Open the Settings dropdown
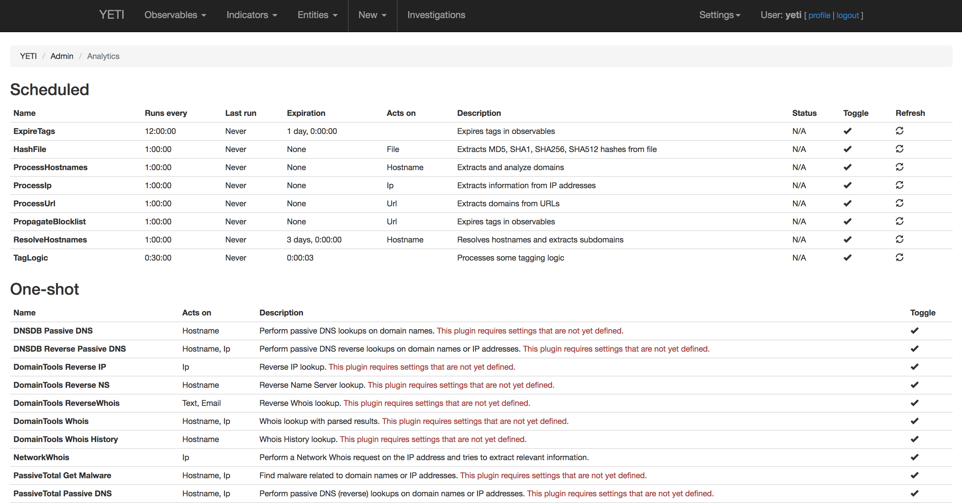The width and height of the screenshot is (962, 503). coord(719,15)
